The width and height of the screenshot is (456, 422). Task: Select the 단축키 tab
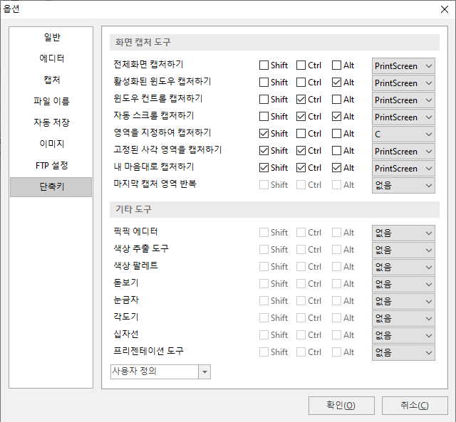(x=51, y=186)
